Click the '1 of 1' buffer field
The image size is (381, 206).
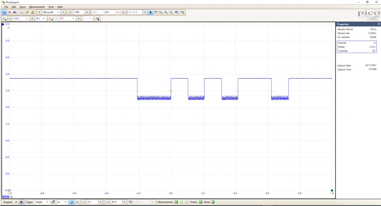pyautogui.click(x=106, y=12)
